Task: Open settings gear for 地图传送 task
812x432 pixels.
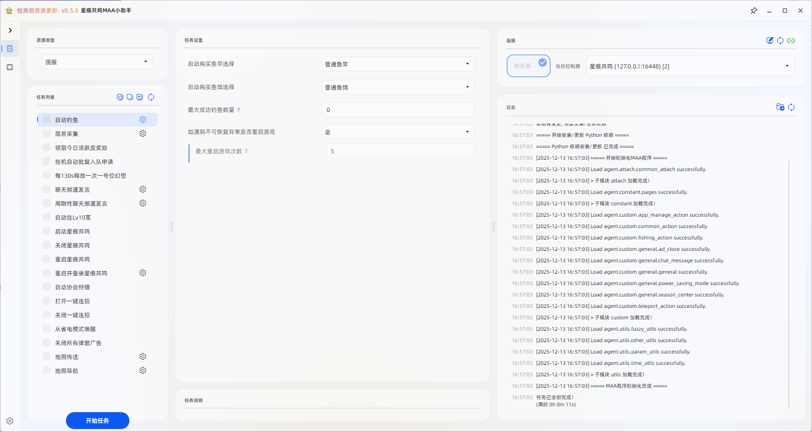Action: pyautogui.click(x=143, y=356)
